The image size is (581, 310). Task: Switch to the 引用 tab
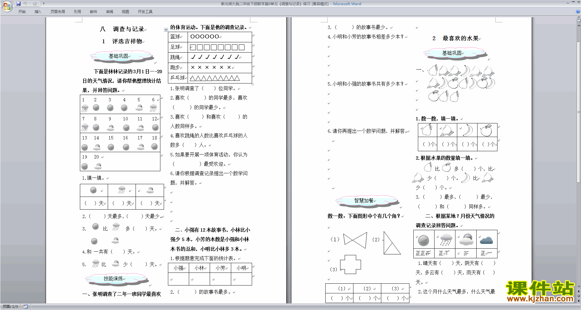click(77, 12)
